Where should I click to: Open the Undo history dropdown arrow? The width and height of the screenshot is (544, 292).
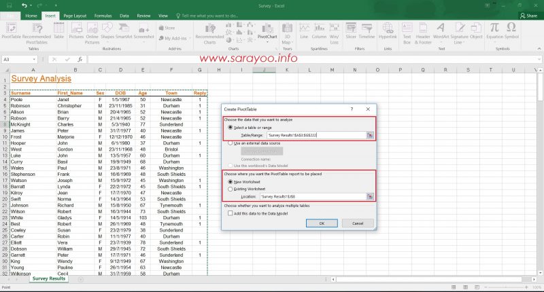(x=31, y=5)
